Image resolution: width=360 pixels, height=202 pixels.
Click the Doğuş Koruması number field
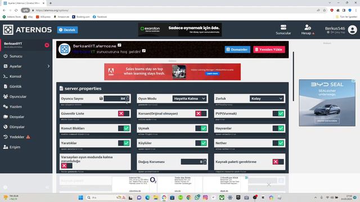point(192,162)
